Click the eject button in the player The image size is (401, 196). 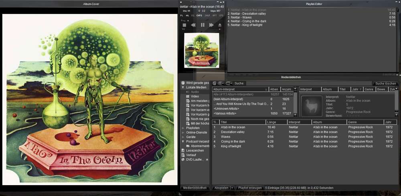(220, 25)
